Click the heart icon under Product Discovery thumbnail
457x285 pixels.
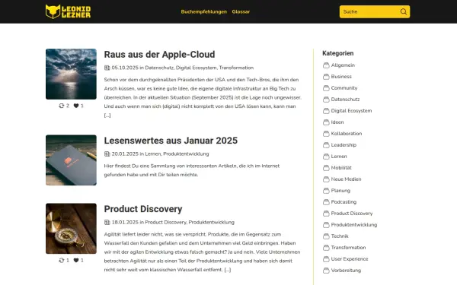pos(75,260)
